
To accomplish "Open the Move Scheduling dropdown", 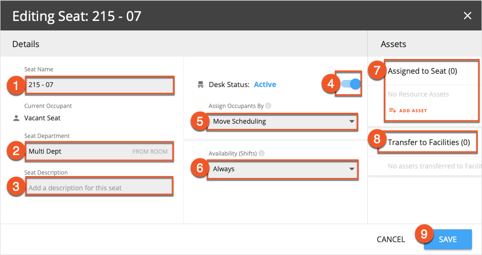I will point(282,121).
